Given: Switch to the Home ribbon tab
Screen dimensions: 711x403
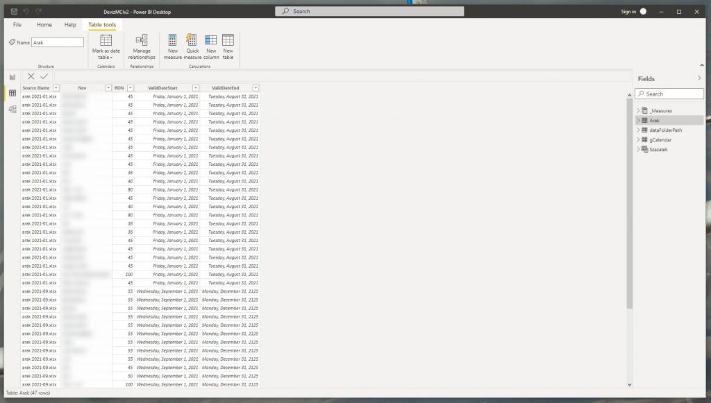Looking at the screenshot, I should 44,25.
